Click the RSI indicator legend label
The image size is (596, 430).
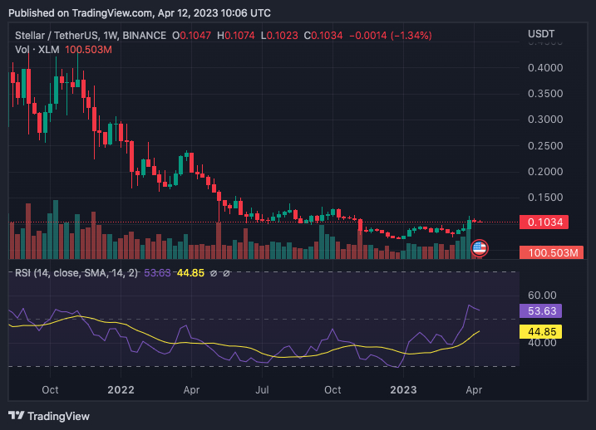pos(76,273)
